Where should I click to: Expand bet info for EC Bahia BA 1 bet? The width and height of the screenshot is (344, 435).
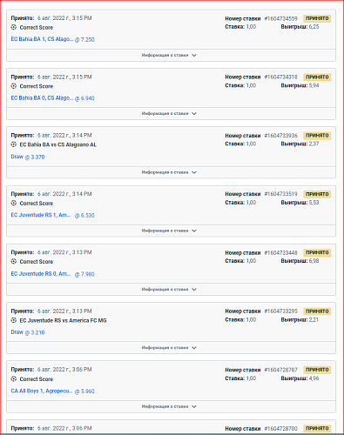(169, 55)
